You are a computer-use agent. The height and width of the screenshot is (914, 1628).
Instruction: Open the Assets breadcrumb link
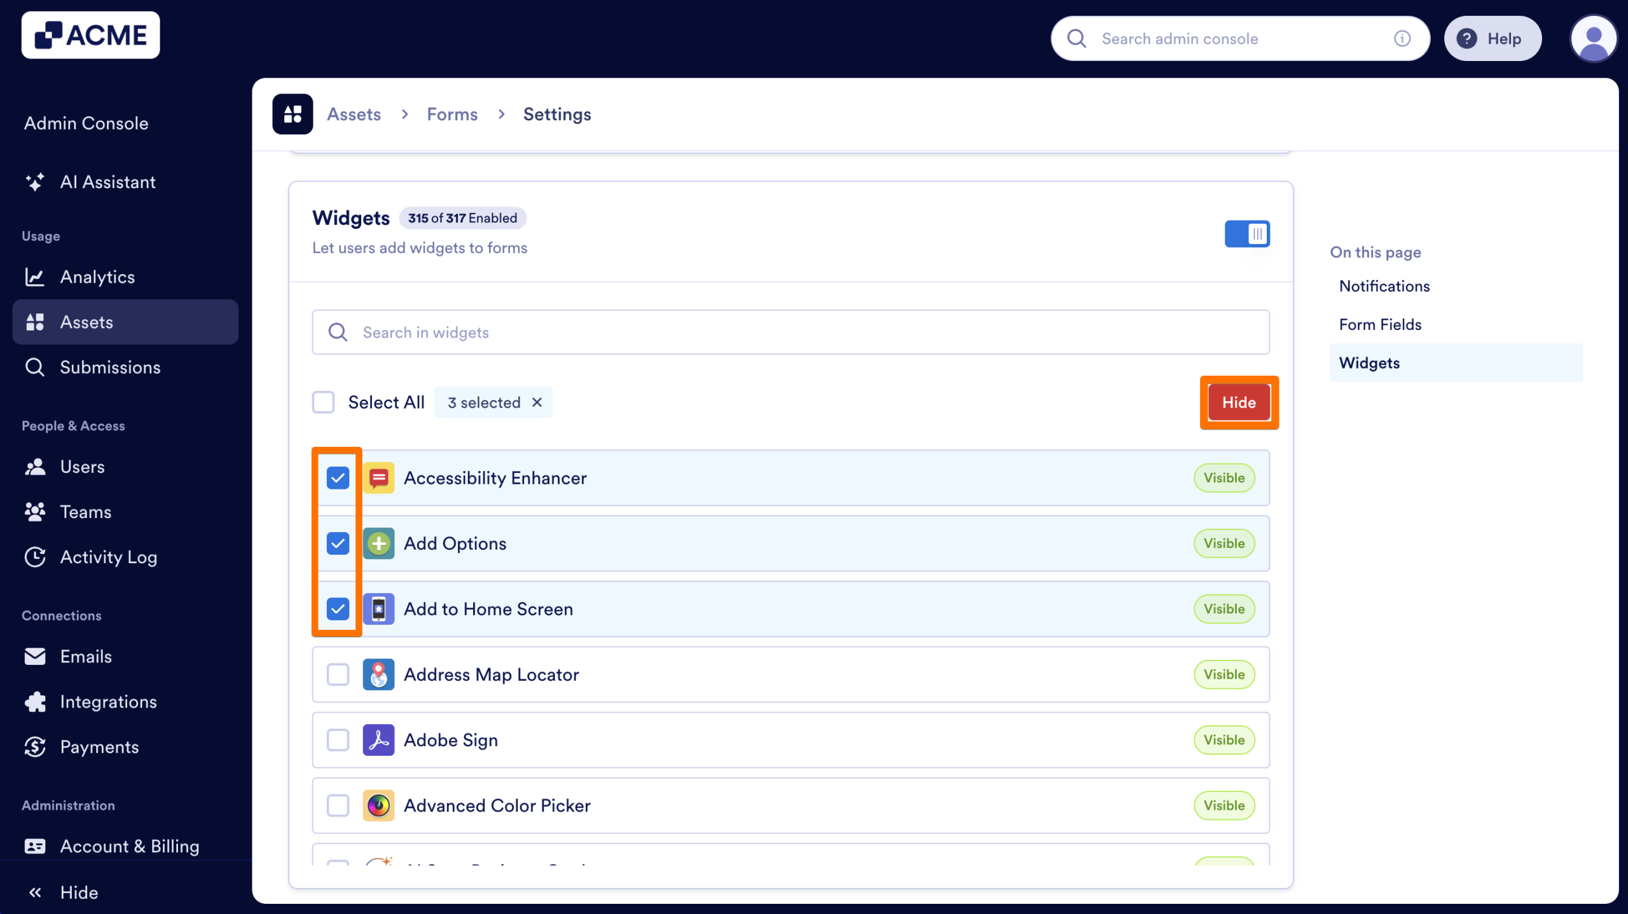click(354, 114)
